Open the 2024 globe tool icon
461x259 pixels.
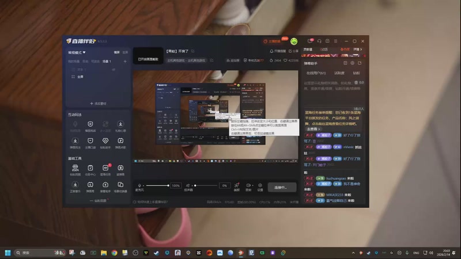(75, 167)
